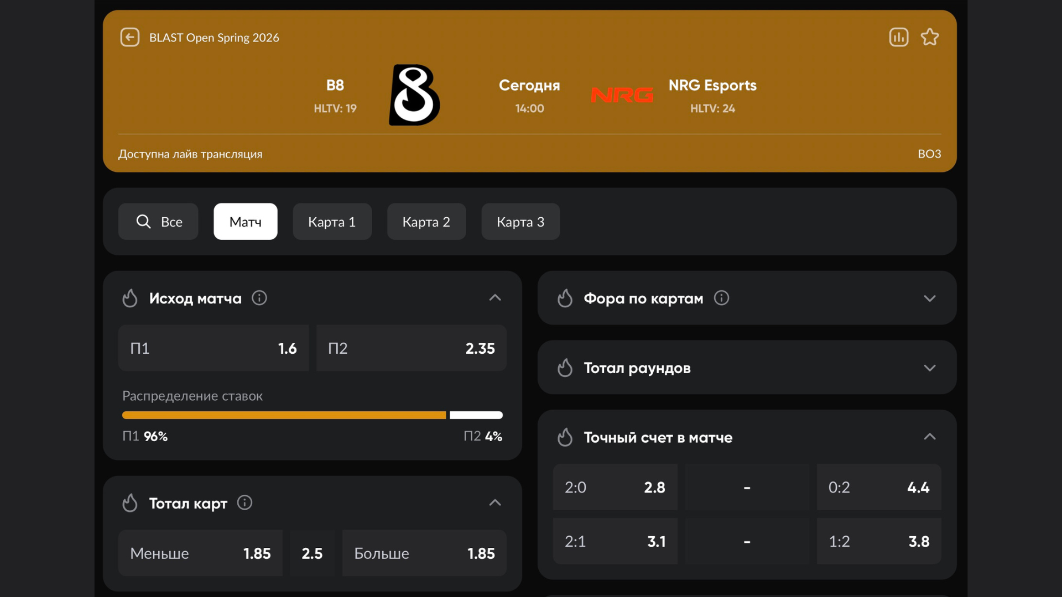Open the match statistics chart icon
Image resolution: width=1062 pixels, height=597 pixels.
pos(899,38)
